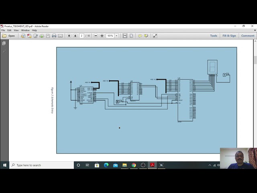Launch Google Chrome from taskbar
Viewport: 257px width, 193px height.
(134, 165)
